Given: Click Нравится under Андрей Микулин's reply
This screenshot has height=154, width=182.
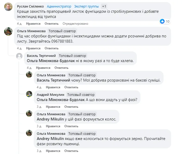Looking at the screenshot, I should click(x=53, y=107).
